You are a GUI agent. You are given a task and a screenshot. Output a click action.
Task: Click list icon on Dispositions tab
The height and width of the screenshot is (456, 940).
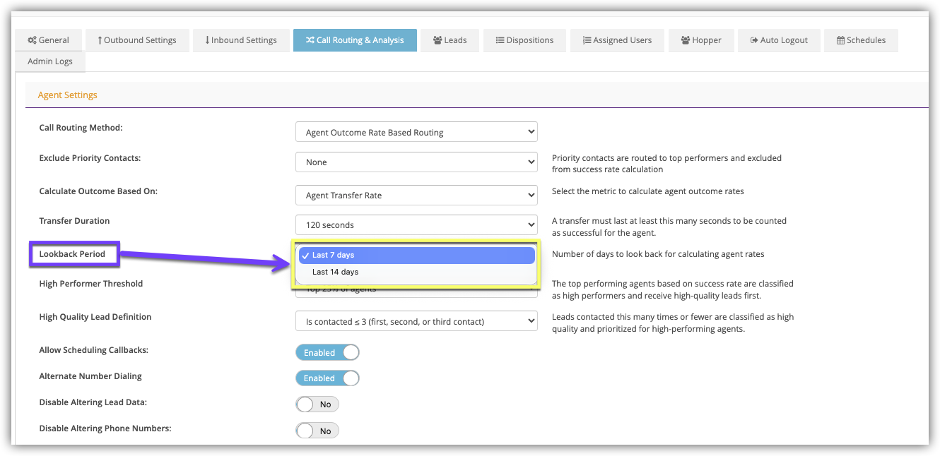coord(500,40)
